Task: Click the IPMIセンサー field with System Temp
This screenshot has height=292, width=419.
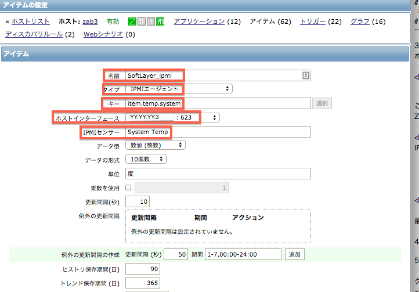Action: [x=218, y=132]
